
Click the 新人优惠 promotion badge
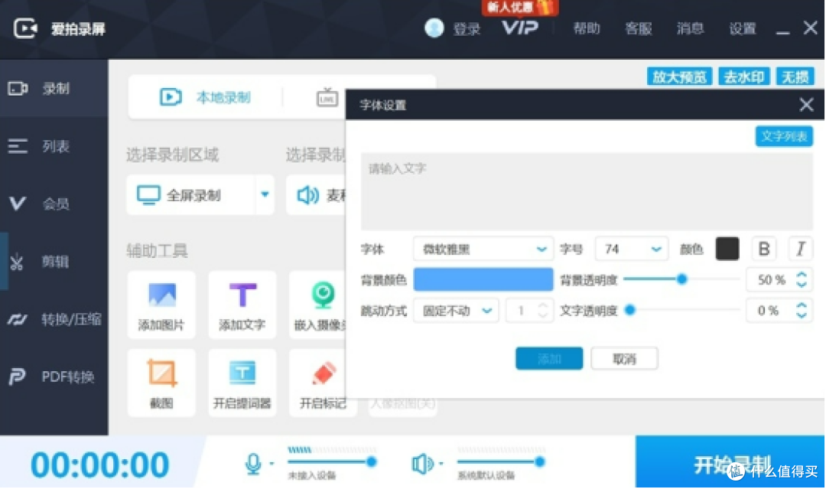coord(519,8)
